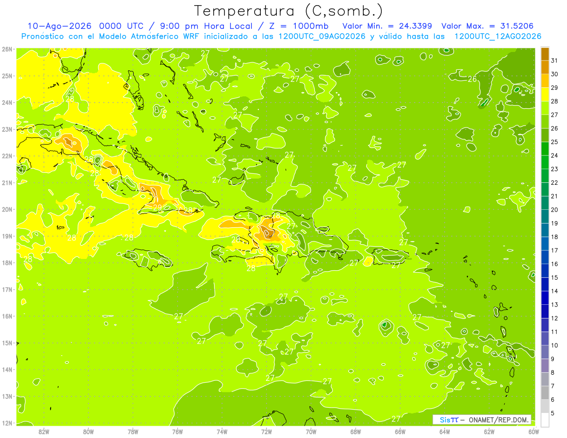Screen dimensions: 567x438
Task: Click the '25N' latitude axis label
Action: click(7, 76)
